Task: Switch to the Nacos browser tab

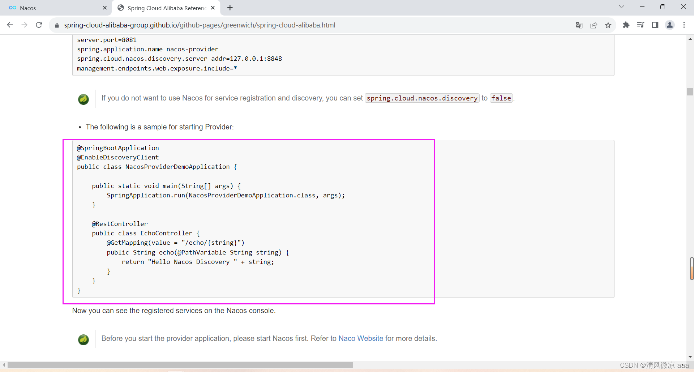Action: 56,8
